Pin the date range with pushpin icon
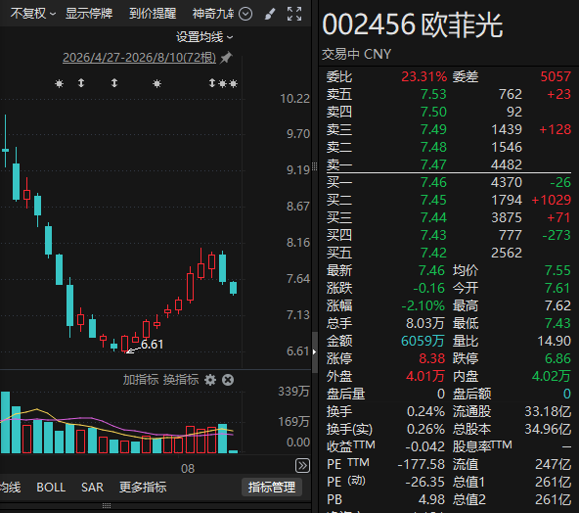 click(x=226, y=58)
